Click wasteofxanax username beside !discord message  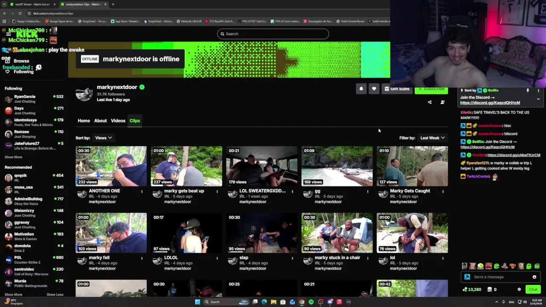coord(490,134)
